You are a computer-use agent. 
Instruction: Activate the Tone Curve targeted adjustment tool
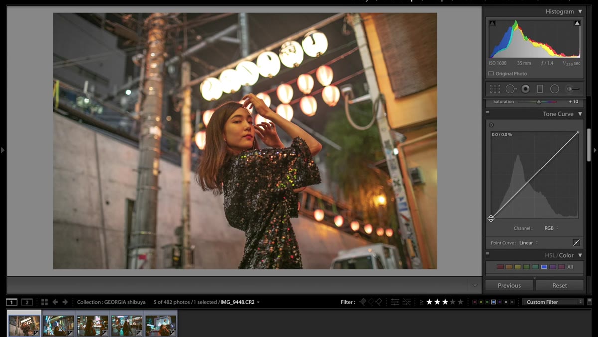pyautogui.click(x=491, y=125)
